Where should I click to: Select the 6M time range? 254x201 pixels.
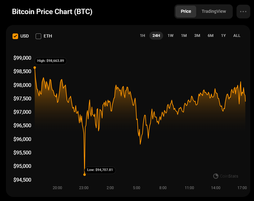point(211,36)
